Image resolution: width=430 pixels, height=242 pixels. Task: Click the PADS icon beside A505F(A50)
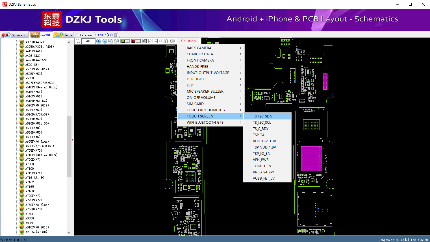[x=22, y=74]
